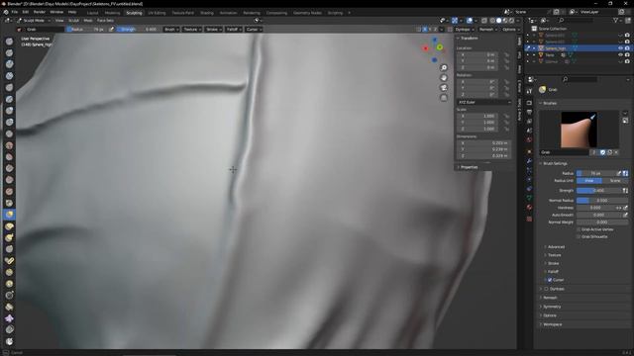
Task: Switch to the Layout workspace tab
Action: [92, 13]
